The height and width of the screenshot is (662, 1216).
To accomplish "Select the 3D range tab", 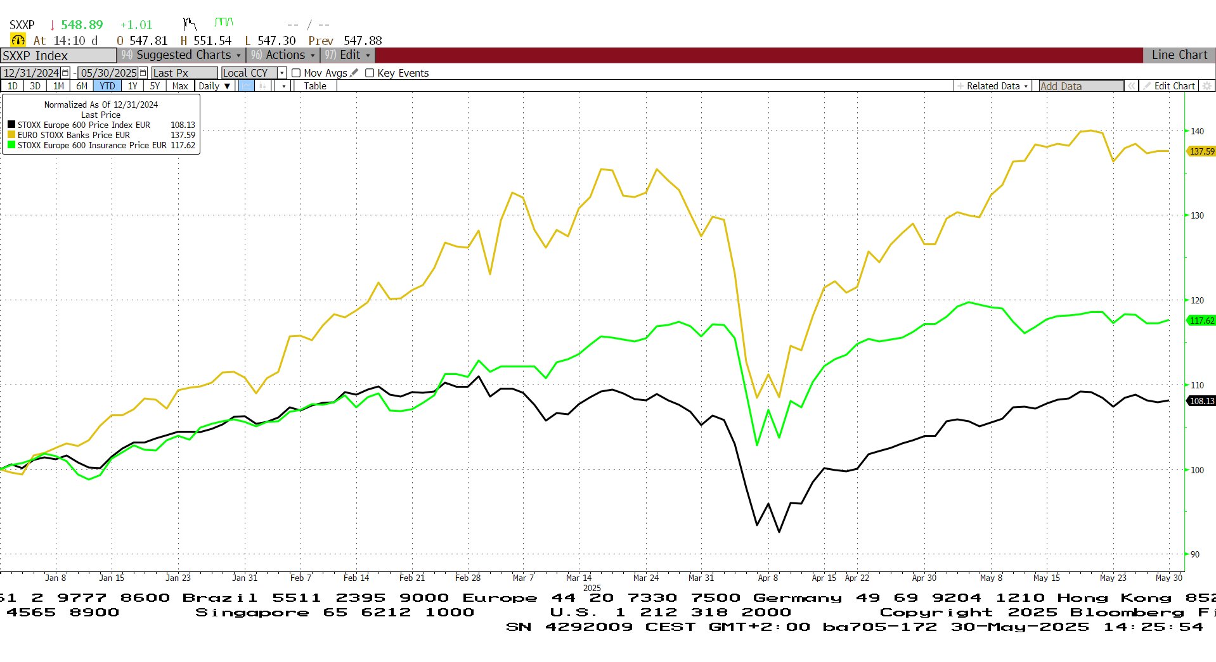I will (36, 86).
